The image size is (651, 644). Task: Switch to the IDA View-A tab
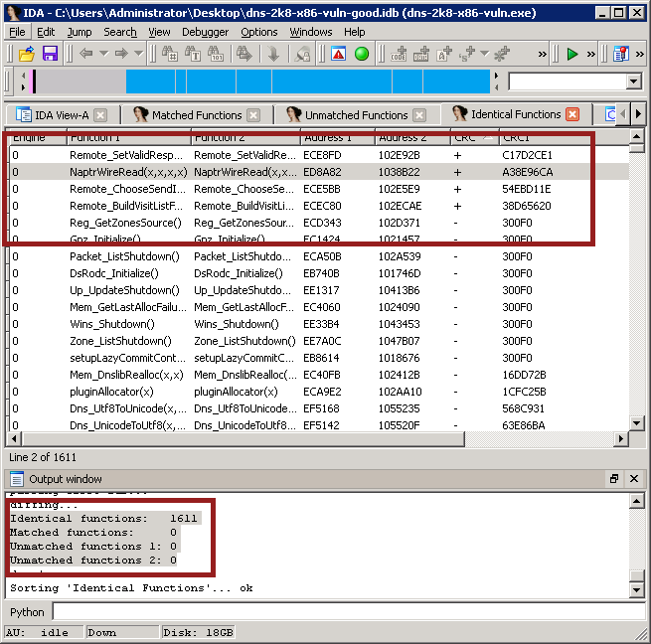tap(62, 115)
